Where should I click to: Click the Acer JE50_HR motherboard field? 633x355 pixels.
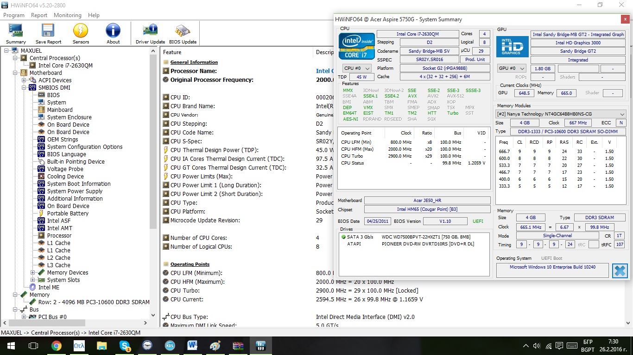point(427,201)
